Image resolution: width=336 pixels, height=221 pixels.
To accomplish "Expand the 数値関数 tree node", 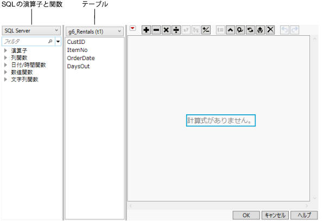I will click(x=6, y=72).
